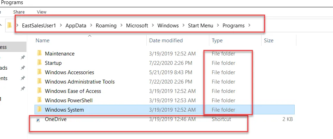The height and width of the screenshot is (139, 333).
Task: Click the Windows Administrative Tools folder icon
Action: pos(39,82)
